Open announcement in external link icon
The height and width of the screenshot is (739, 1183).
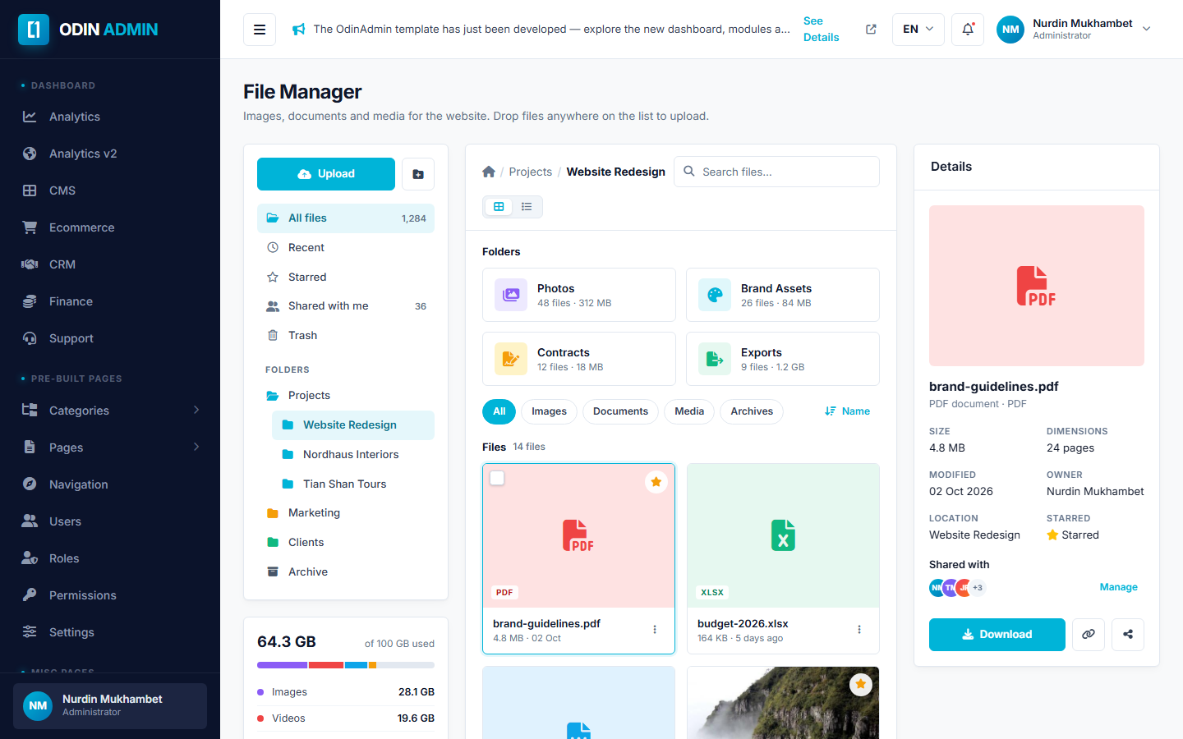[871, 30]
